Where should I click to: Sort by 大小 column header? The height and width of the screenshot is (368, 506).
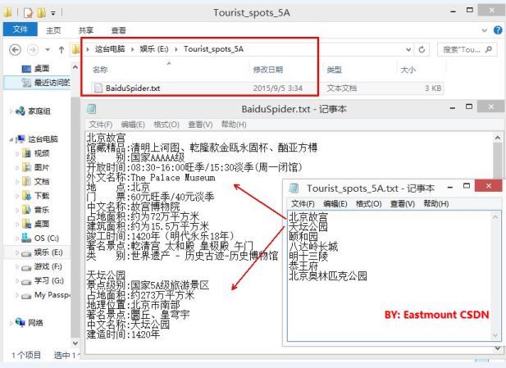[x=408, y=70]
